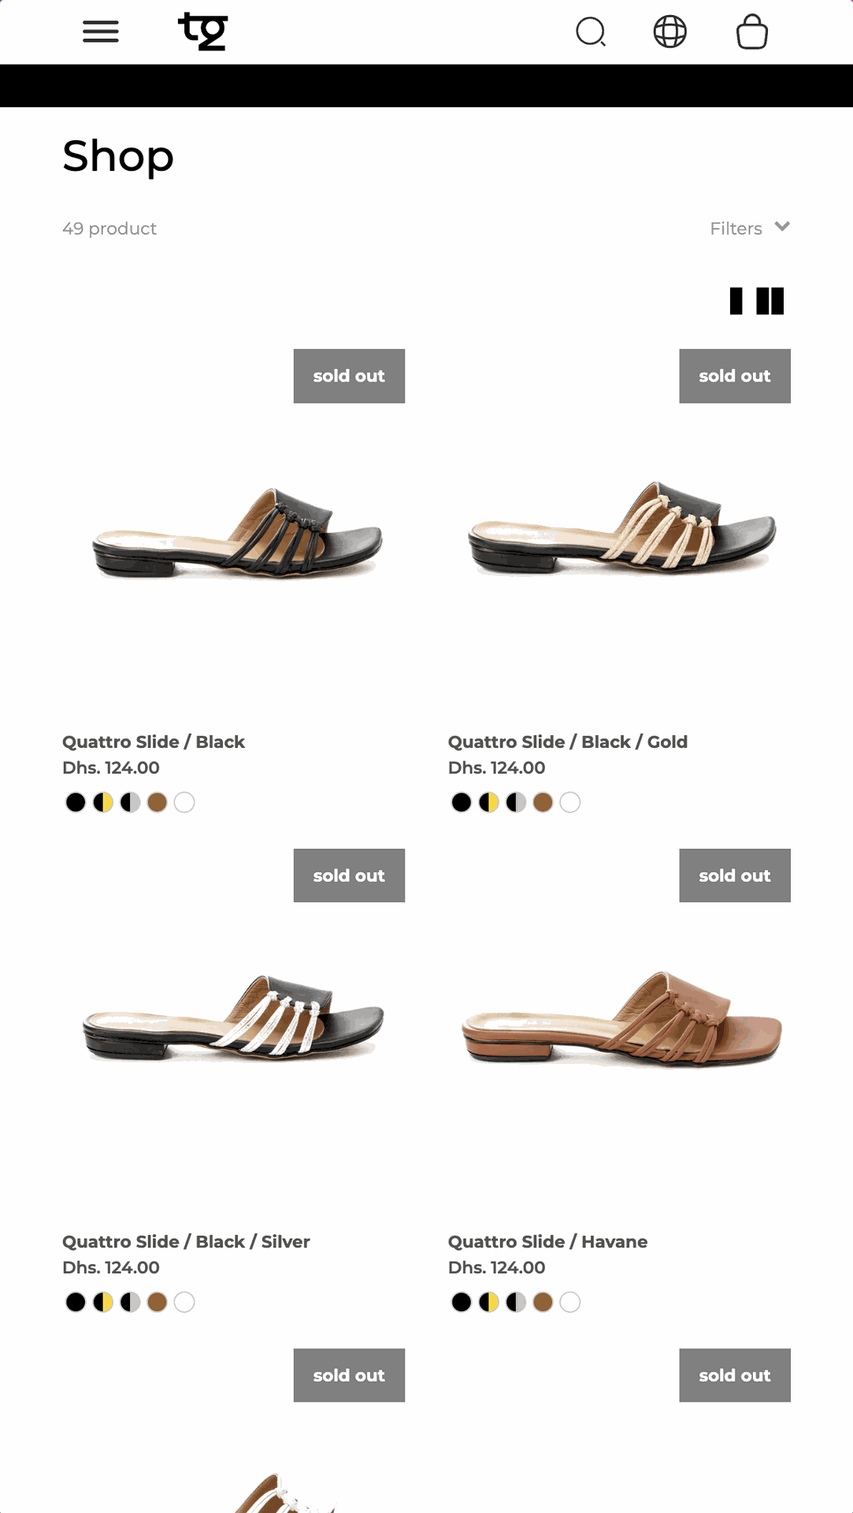
Task: Open Quattro Slide / Black / Silver link
Action: (186, 1242)
